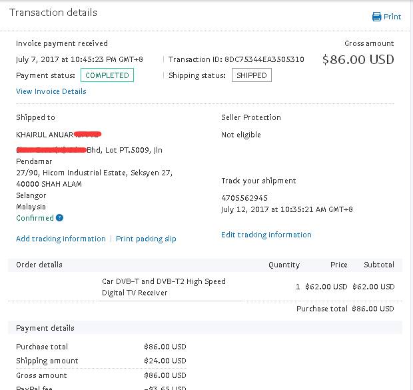Click Edit tracking information link

tap(266, 235)
